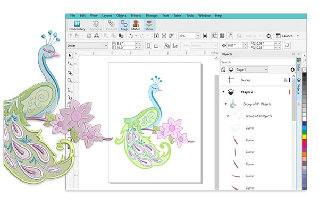The height and width of the screenshot is (206, 319).
Task: Click the Export icon
Action: (164, 36)
